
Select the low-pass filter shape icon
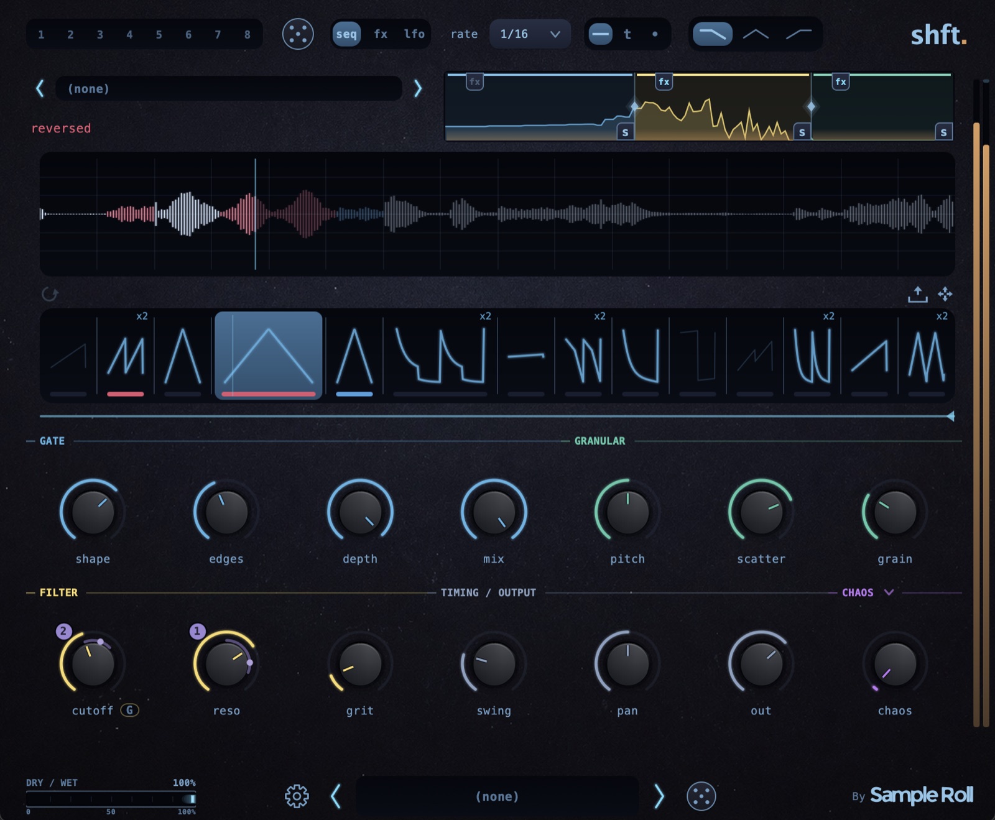click(713, 34)
